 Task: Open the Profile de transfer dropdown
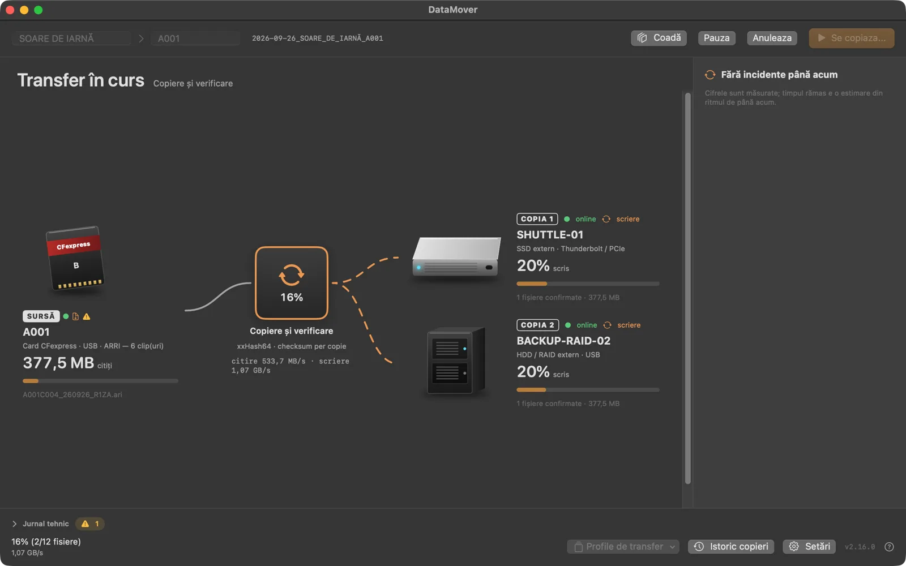coord(623,547)
